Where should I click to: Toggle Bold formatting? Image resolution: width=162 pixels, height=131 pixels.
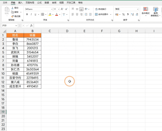(27, 14)
